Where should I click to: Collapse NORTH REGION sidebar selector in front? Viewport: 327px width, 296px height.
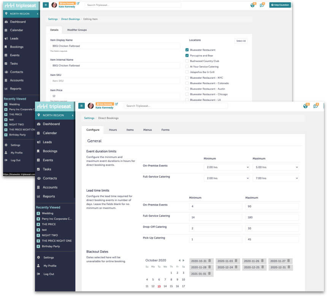pos(73,115)
